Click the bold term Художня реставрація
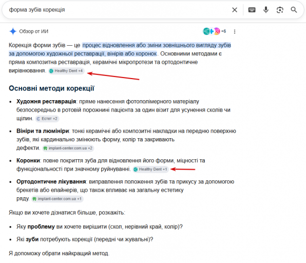 [46, 102]
